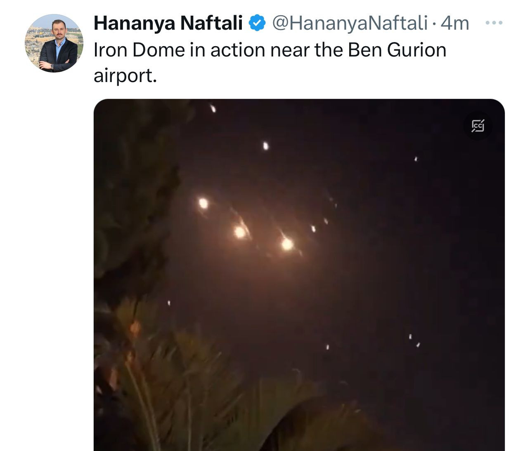
Task: Open the tweet's three-dot more options menu
Action: (494, 23)
